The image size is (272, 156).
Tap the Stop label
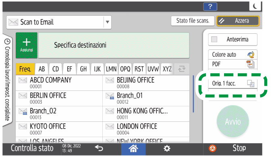pos(239,148)
